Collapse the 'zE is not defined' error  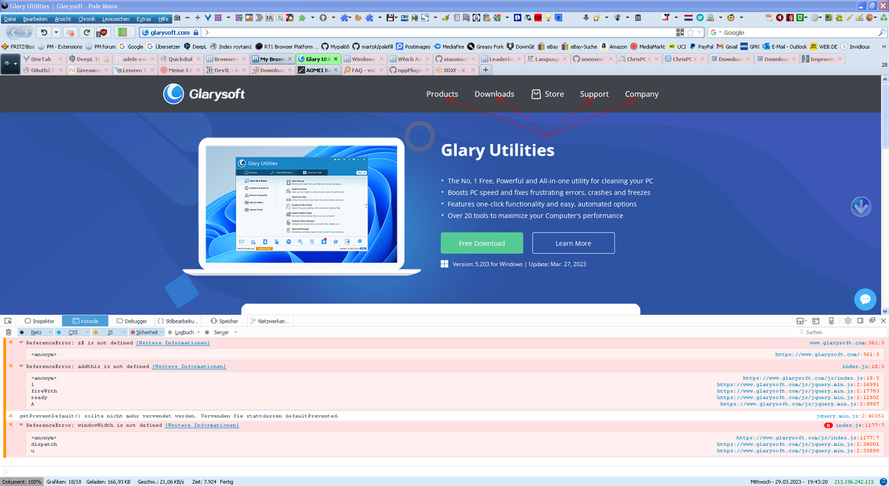(x=21, y=343)
